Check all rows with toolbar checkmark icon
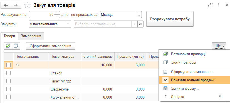Viewport: 230px width, 103px height. pyautogui.click(x=8, y=46)
